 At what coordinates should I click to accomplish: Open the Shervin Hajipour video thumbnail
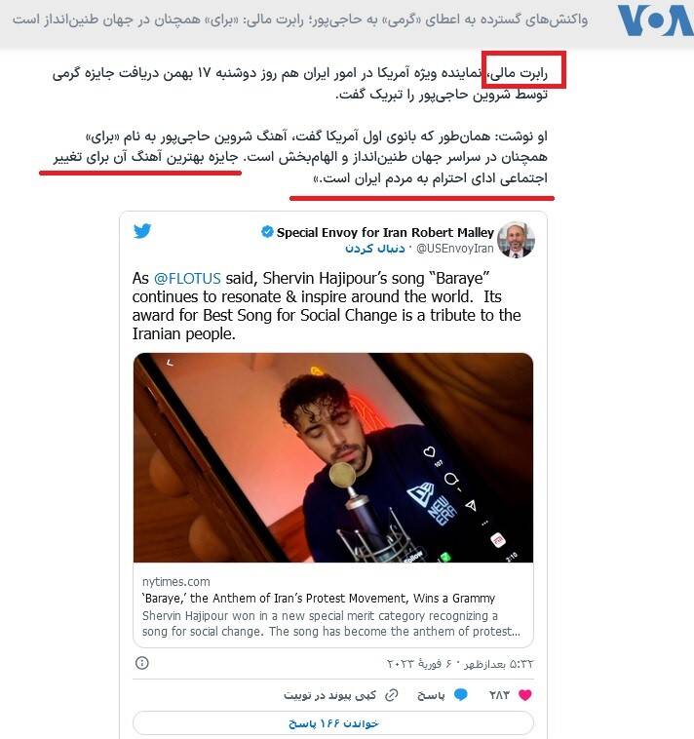pos(333,457)
